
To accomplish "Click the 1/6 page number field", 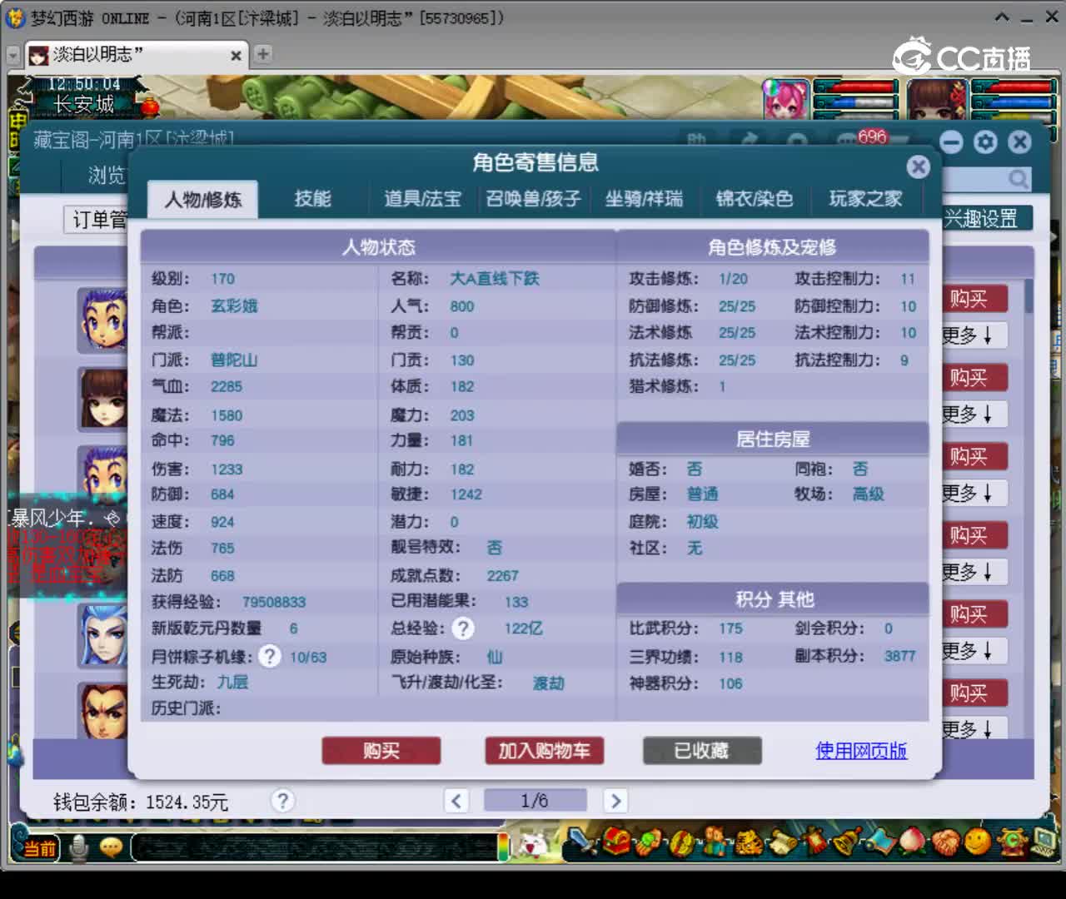I will coord(535,801).
